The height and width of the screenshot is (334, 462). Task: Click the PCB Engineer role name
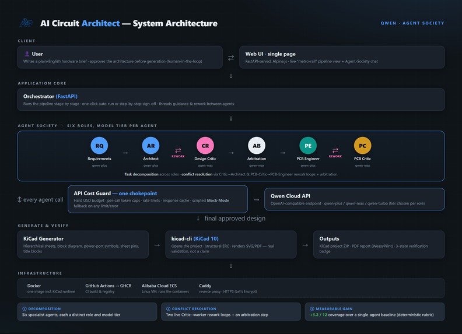click(x=308, y=159)
